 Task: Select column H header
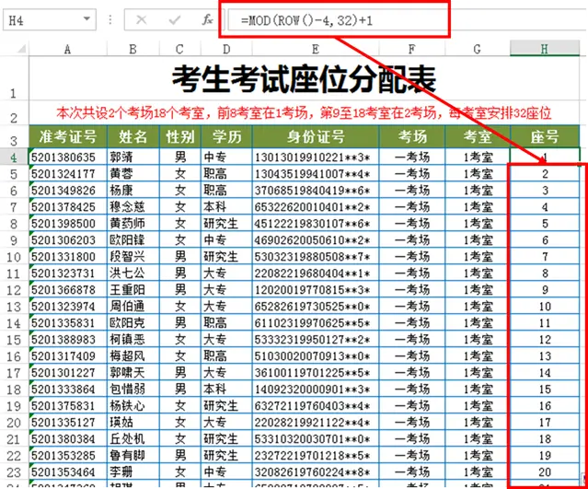coord(545,49)
